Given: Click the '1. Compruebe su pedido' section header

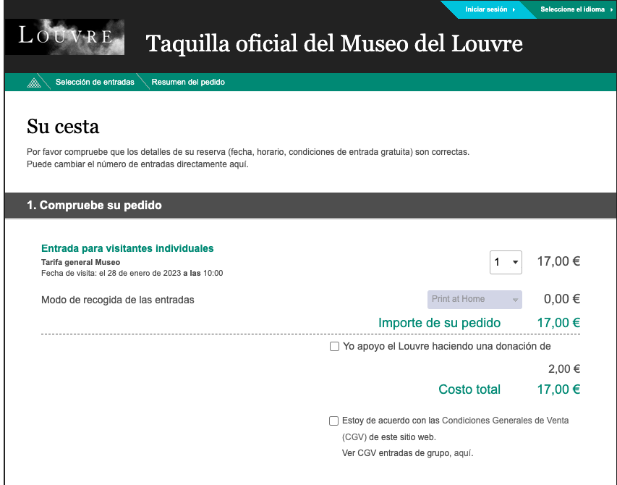Looking at the screenshot, I should tap(310, 205).
